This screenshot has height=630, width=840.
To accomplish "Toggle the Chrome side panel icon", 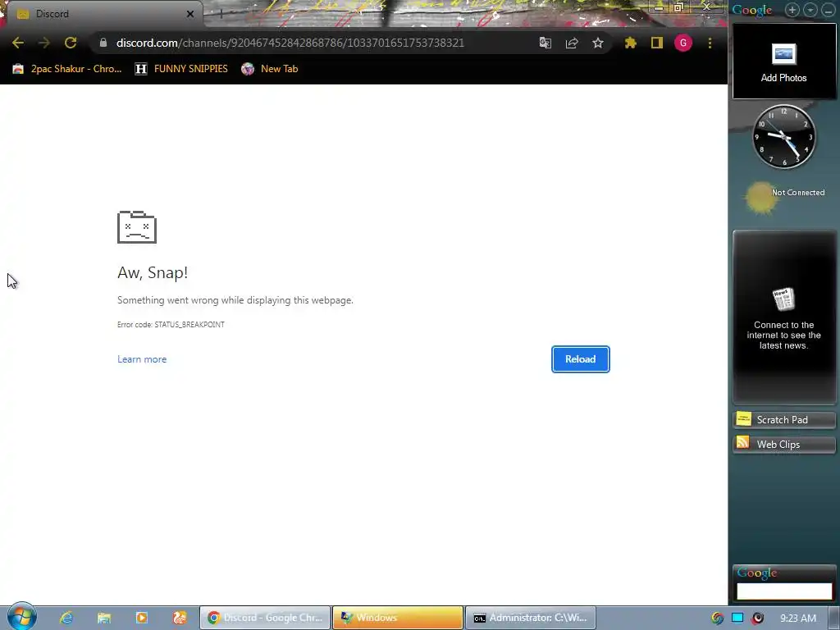I will coord(657,43).
